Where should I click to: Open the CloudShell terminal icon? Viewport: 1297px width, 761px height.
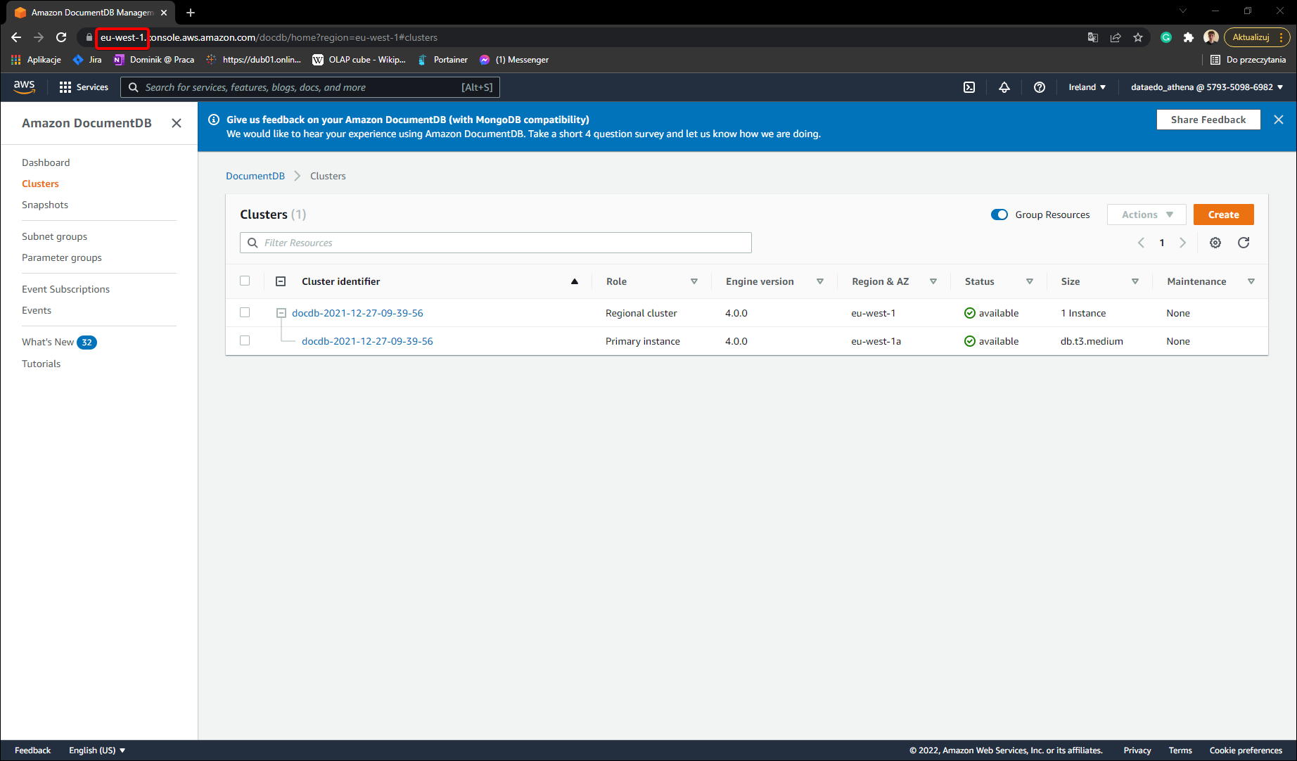tap(969, 87)
